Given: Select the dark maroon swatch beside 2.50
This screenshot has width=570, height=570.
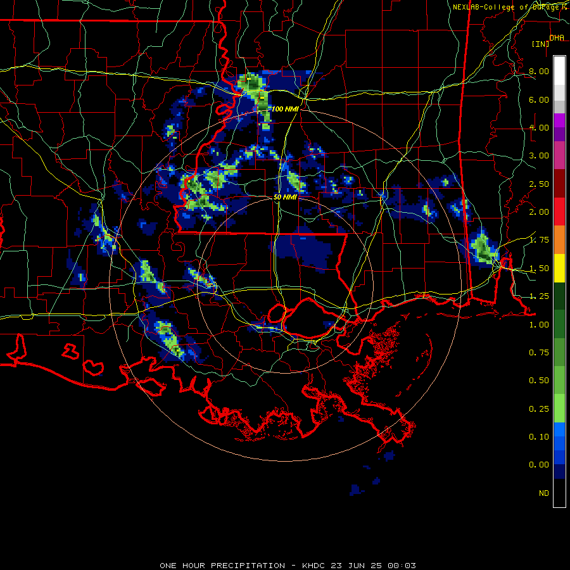Looking at the screenshot, I should coord(559,184).
